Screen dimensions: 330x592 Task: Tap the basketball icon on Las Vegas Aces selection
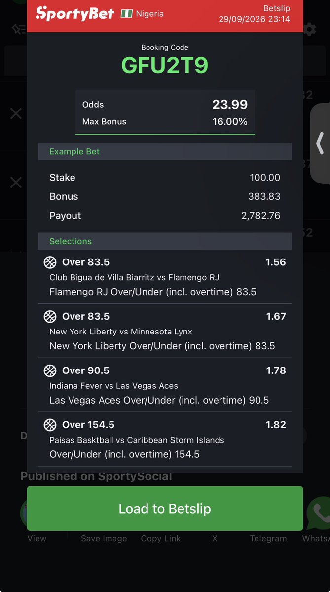click(x=50, y=370)
